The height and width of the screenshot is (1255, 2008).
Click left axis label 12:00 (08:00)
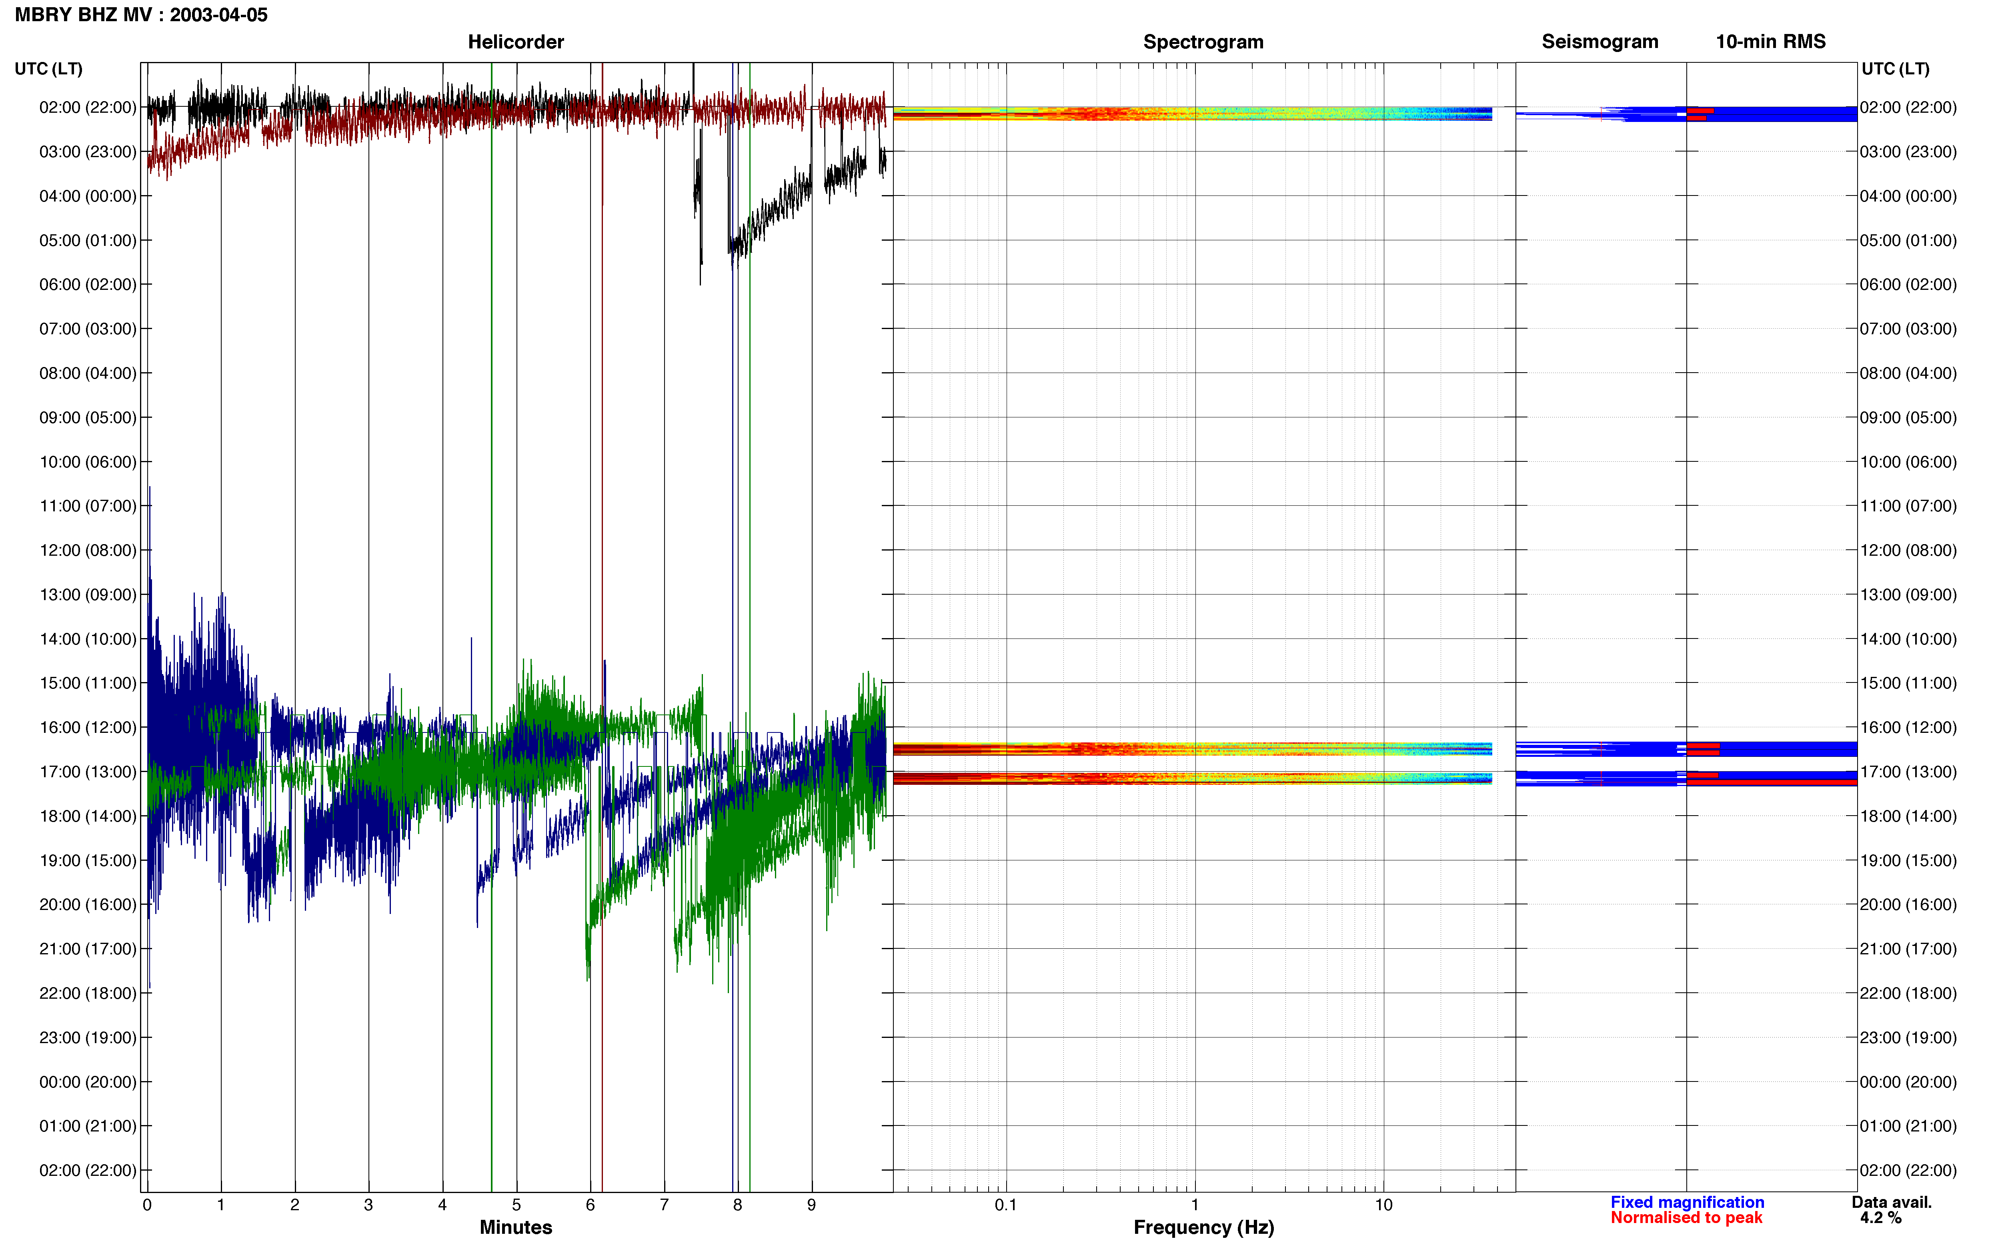88,550
